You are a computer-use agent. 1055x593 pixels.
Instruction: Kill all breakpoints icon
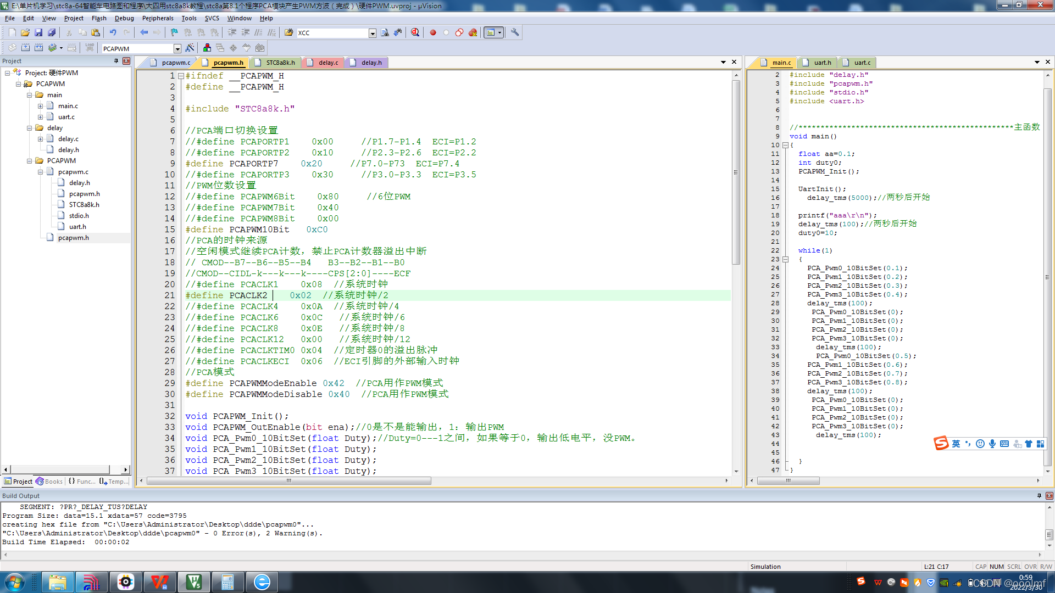(473, 32)
